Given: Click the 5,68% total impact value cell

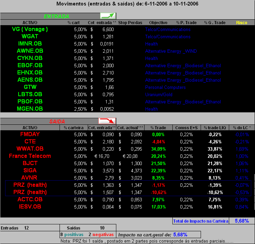Looking at the screenshot, I should tap(242, 221).
